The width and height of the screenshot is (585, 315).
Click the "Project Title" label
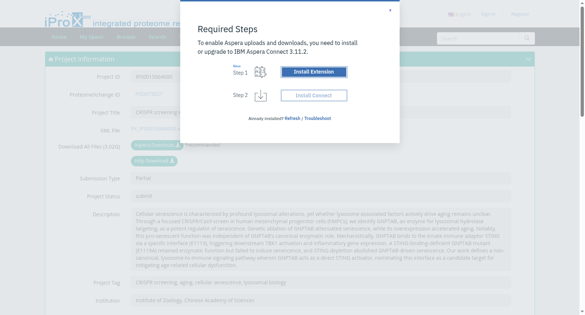(x=106, y=113)
